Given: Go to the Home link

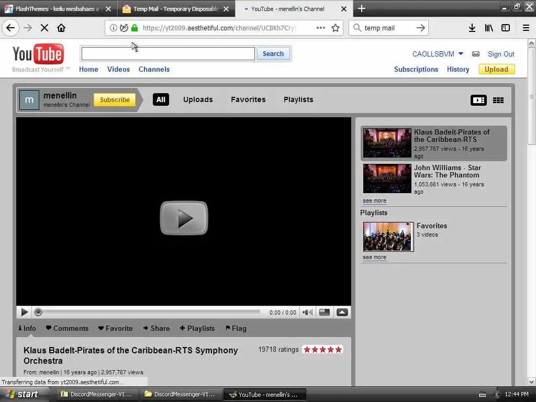Looking at the screenshot, I should click(x=88, y=69).
